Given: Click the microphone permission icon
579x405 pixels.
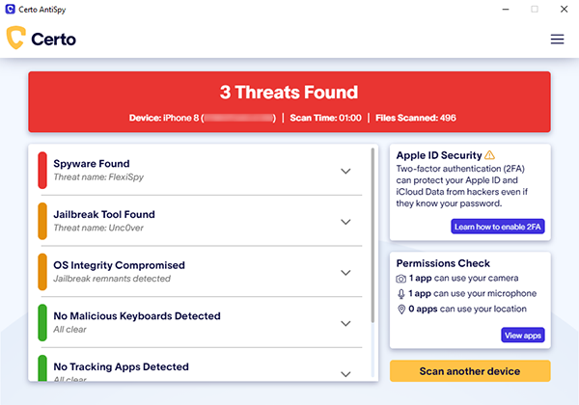Looking at the screenshot, I should pos(401,294).
